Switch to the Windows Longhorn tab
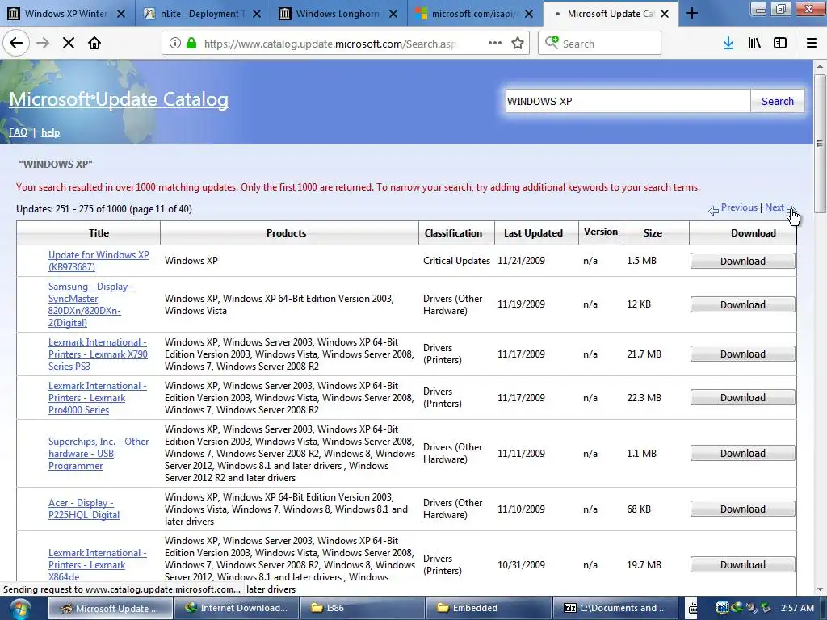Screen dimensions: 827x620 point(339,14)
